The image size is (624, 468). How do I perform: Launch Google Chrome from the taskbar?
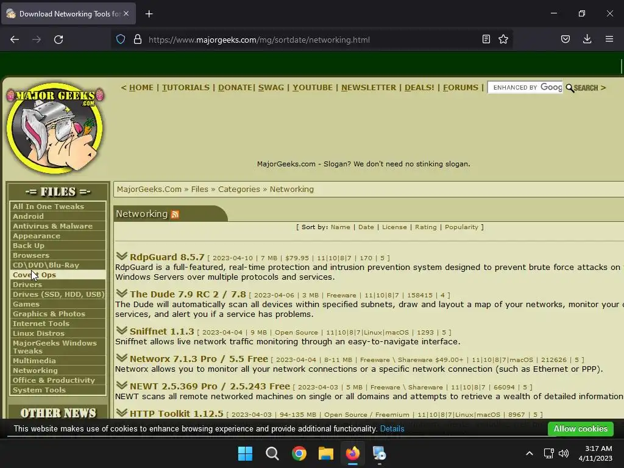[x=299, y=453]
